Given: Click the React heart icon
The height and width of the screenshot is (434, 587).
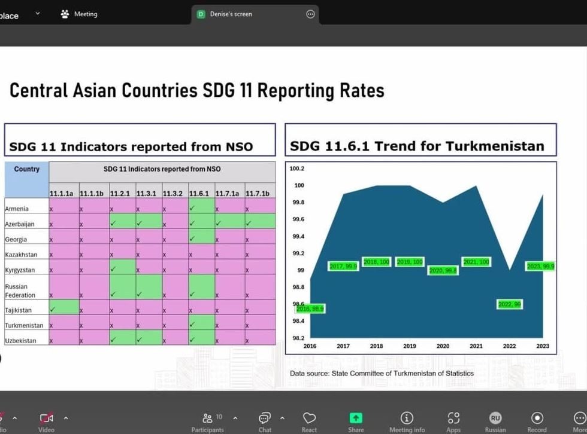Looking at the screenshot, I should [x=309, y=418].
